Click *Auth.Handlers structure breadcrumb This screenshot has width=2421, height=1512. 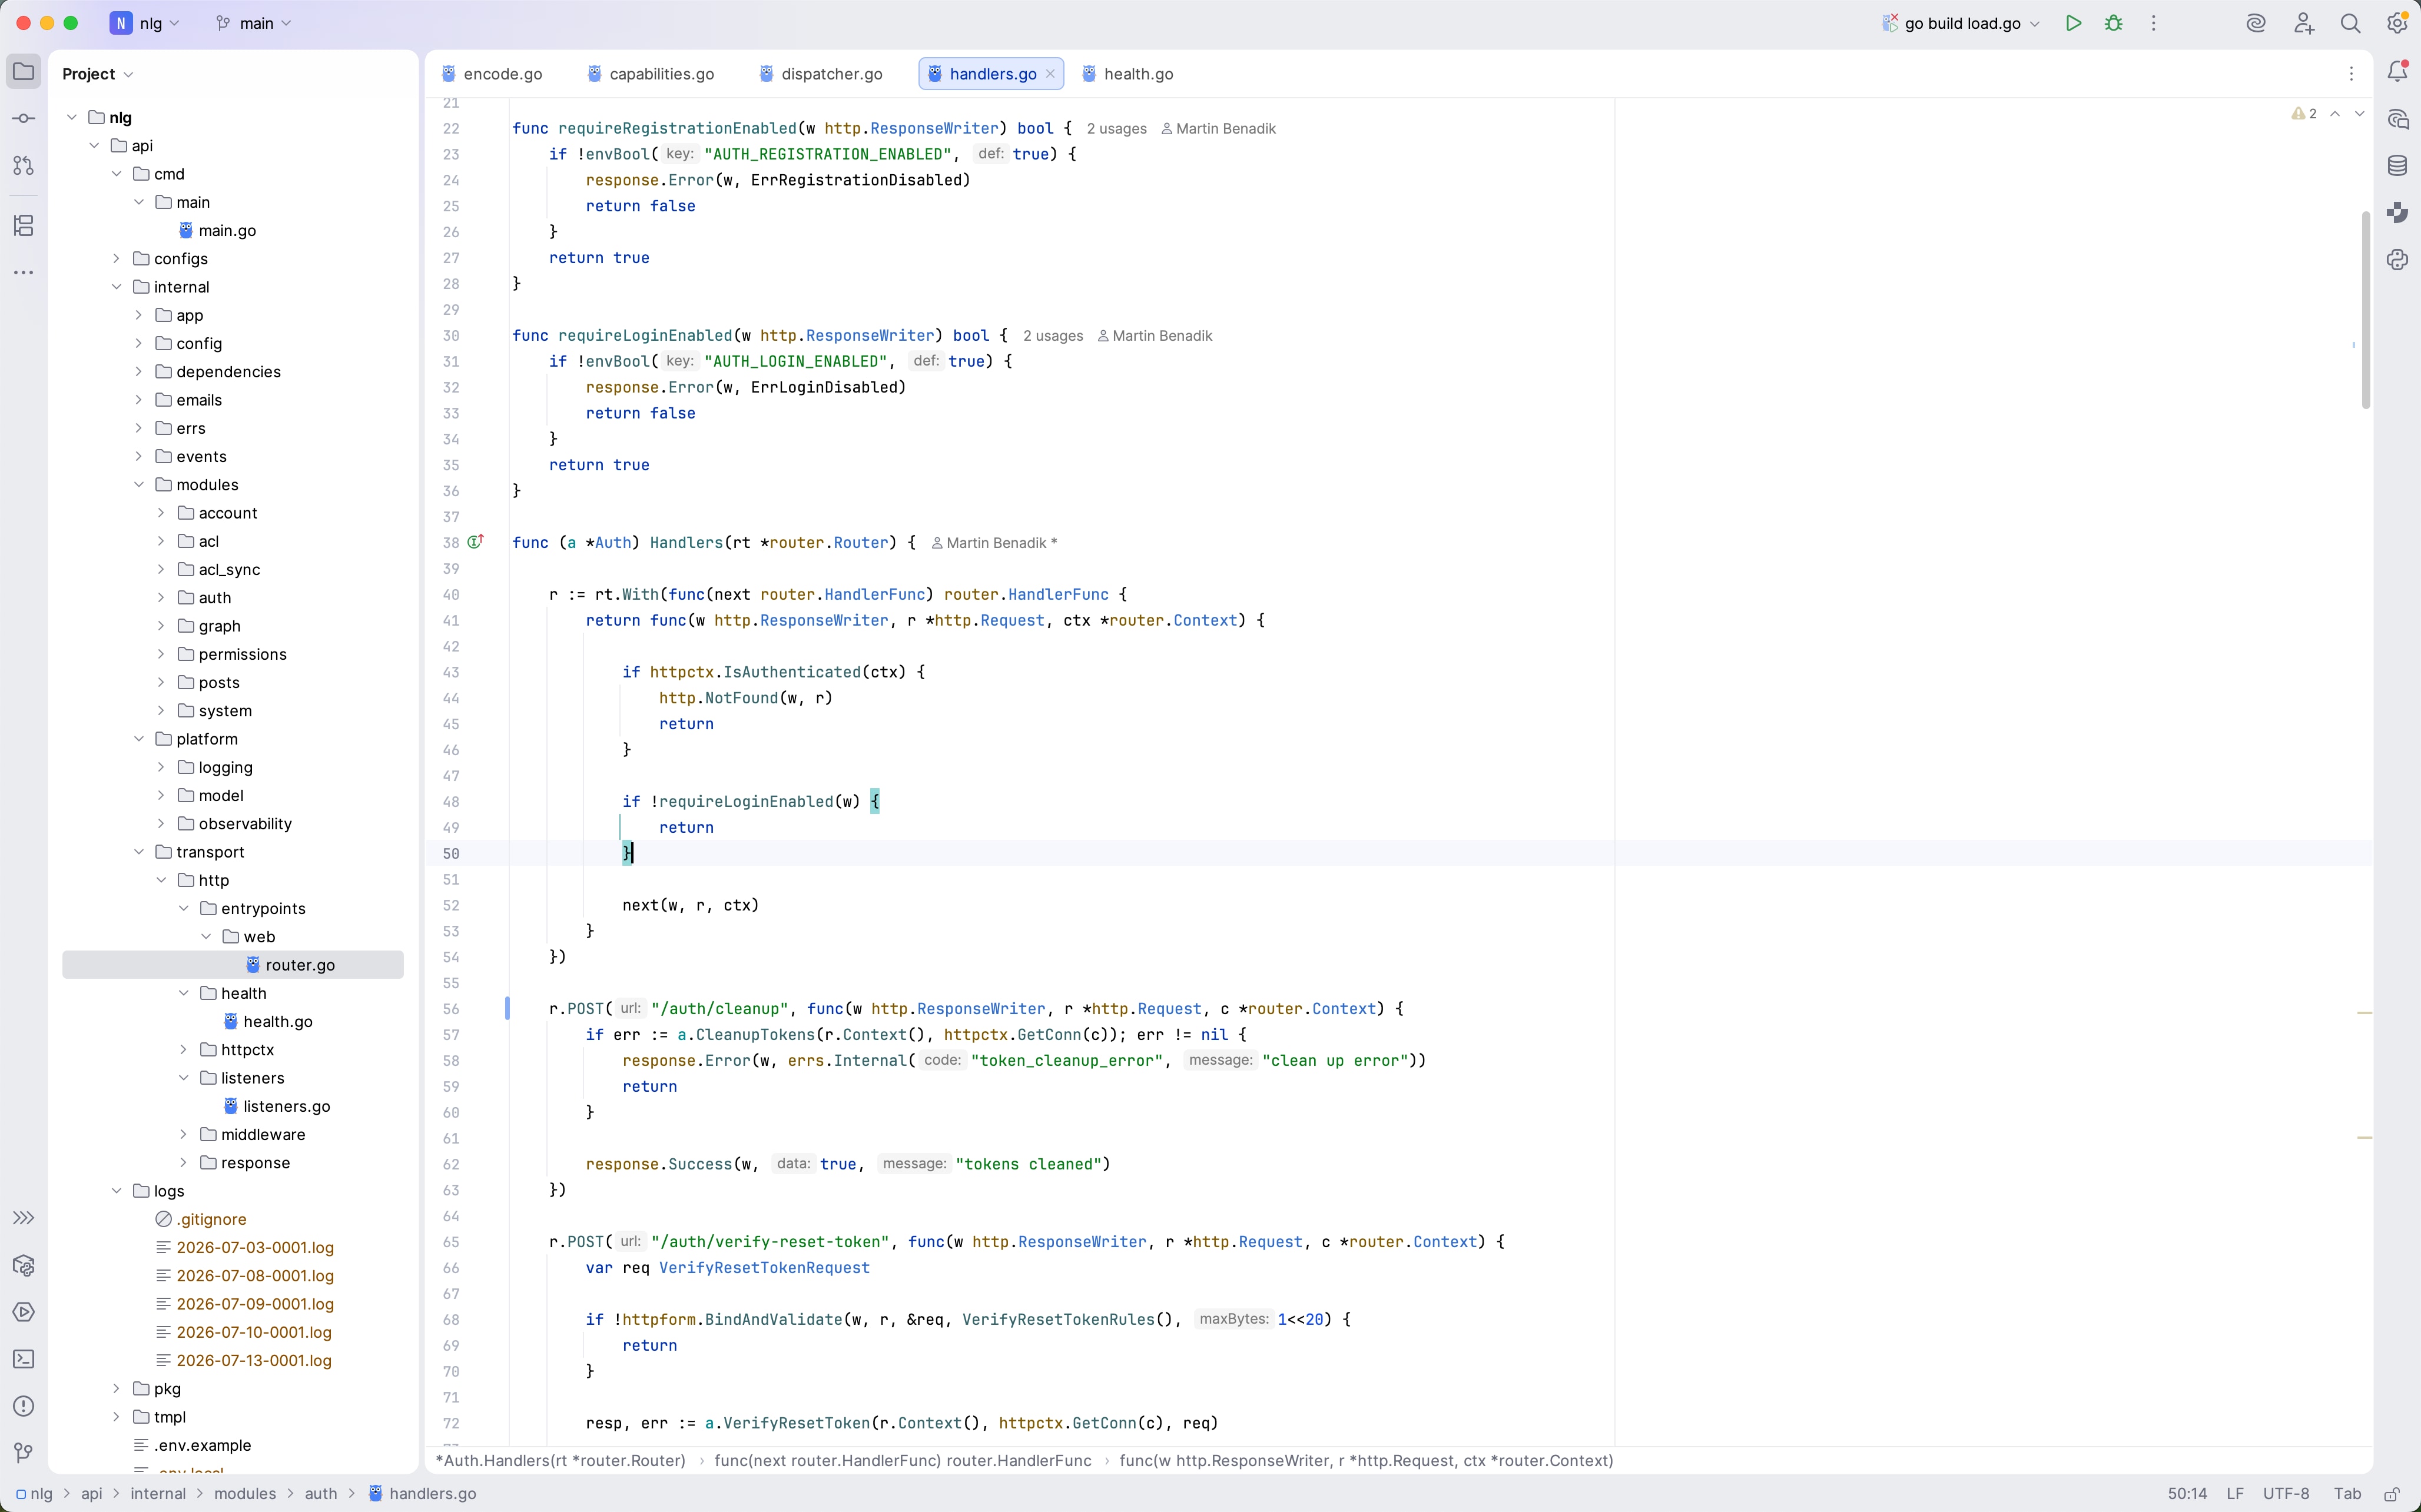point(561,1461)
